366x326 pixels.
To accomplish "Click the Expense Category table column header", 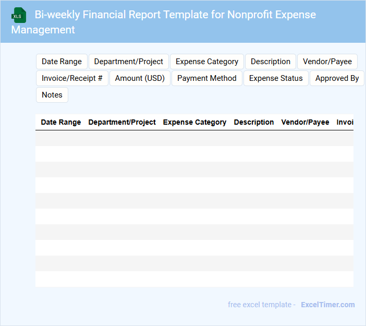I will pos(194,122).
